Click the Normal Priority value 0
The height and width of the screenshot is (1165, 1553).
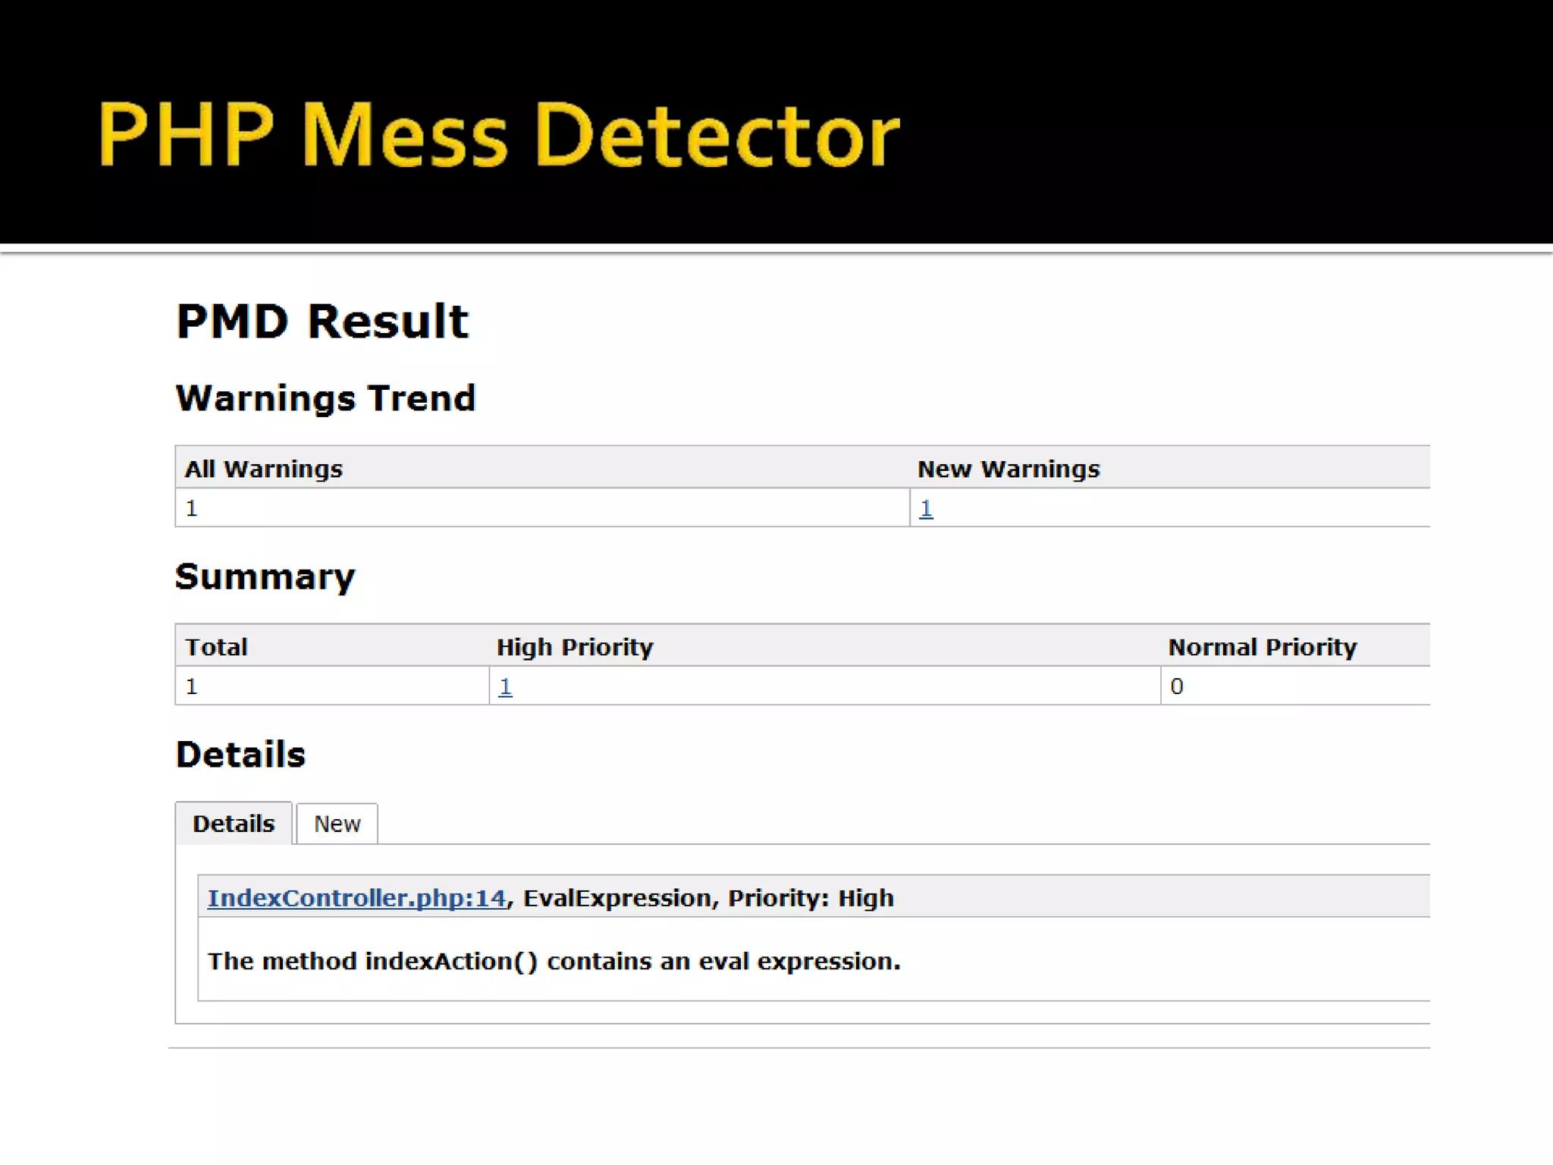pos(1176,686)
